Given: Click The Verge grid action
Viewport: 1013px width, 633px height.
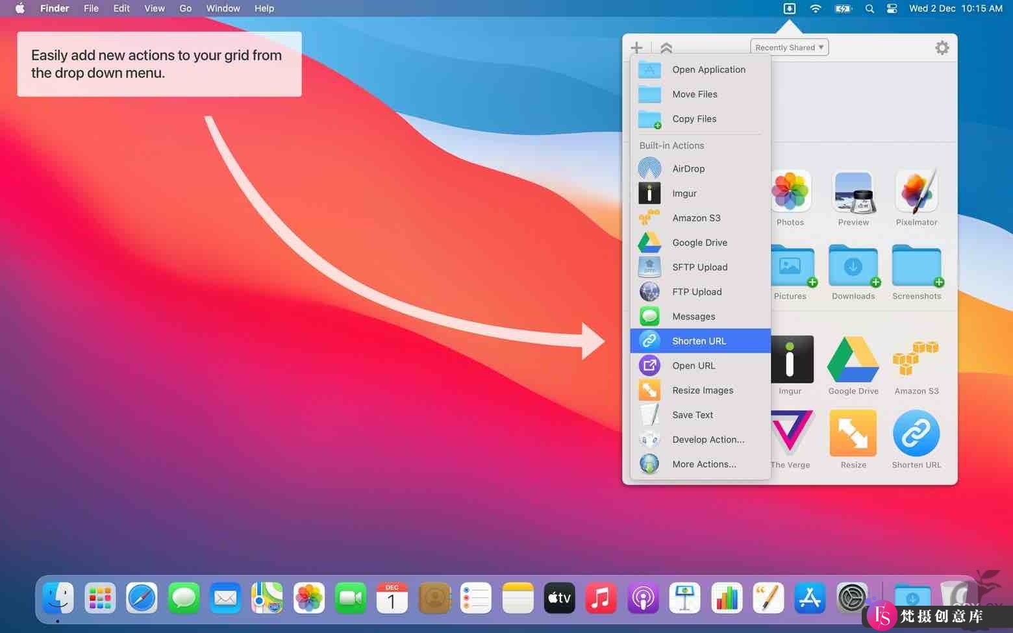Looking at the screenshot, I should coord(792,433).
